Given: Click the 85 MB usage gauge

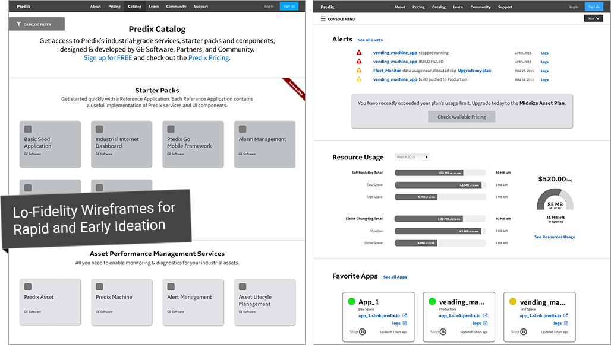Looking at the screenshot, I should [x=555, y=200].
